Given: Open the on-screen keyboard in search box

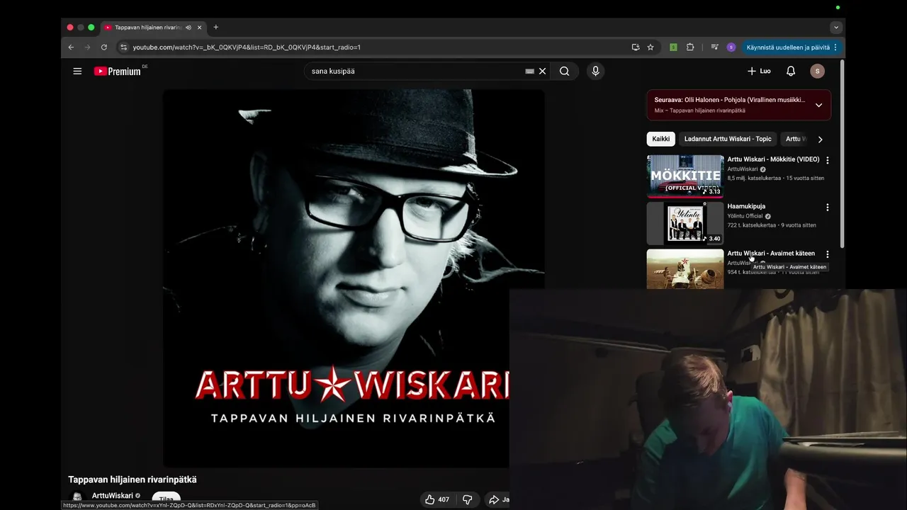Looking at the screenshot, I should [529, 71].
